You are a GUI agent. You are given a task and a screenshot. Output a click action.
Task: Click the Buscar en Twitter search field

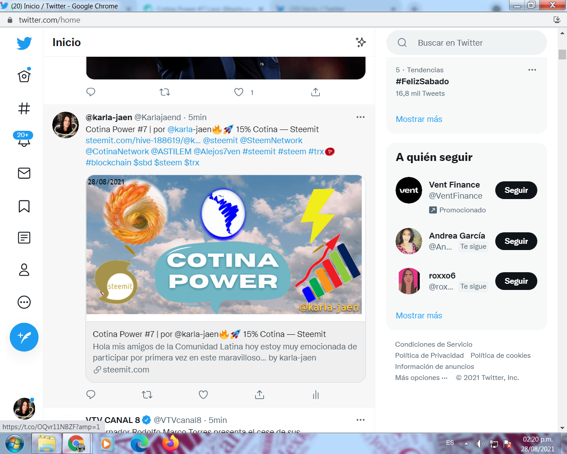(x=466, y=43)
